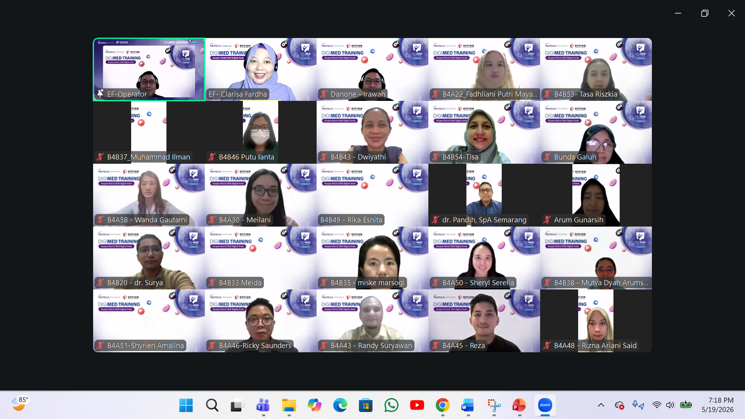
Task: Select B4B37_Muhammad Ilman video tile
Action: tap(149, 132)
